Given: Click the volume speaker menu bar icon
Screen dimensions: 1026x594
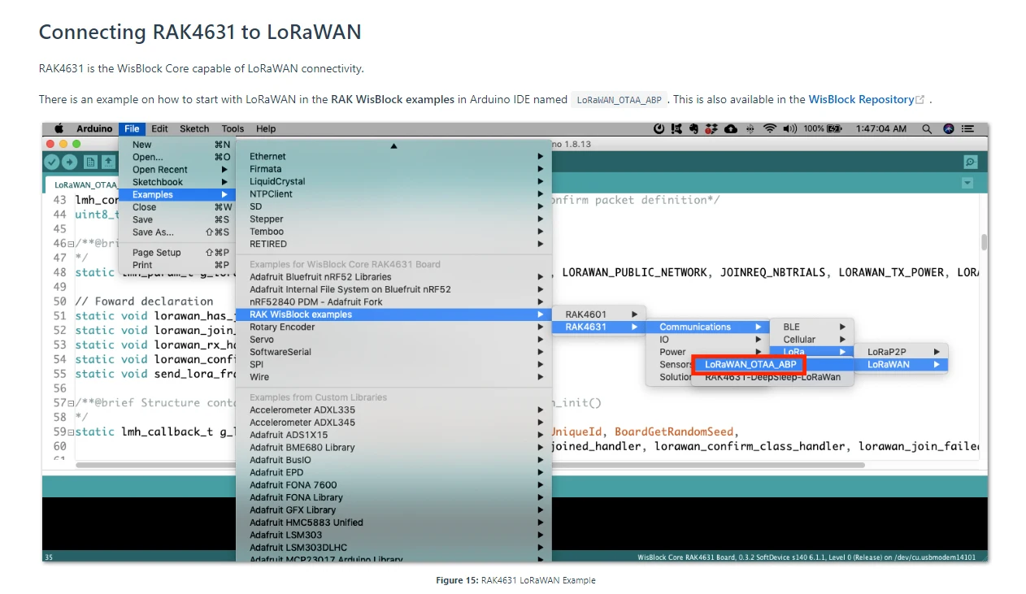Looking at the screenshot, I should (x=790, y=128).
